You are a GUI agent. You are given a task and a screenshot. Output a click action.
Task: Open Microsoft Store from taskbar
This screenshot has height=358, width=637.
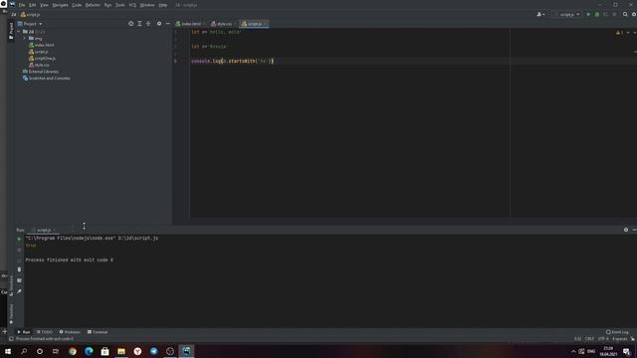pyautogui.click(x=105, y=351)
